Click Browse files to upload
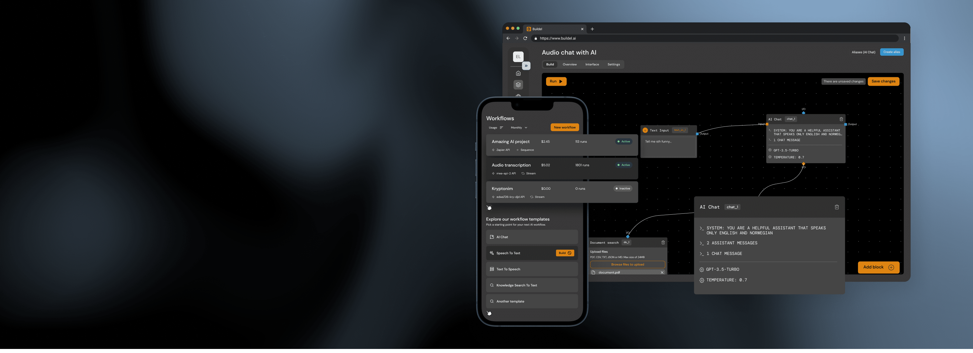Screen dimensions: 973x353 click(627, 265)
